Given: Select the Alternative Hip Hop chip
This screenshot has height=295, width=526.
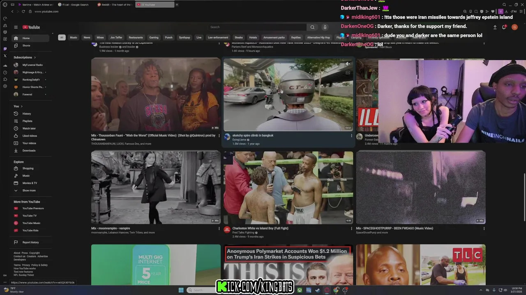Looking at the screenshot, I should pos(318,37).
